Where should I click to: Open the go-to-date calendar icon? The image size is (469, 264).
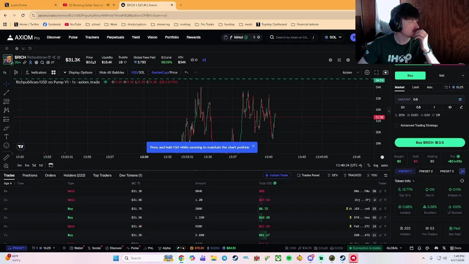[x=51, y=165]
